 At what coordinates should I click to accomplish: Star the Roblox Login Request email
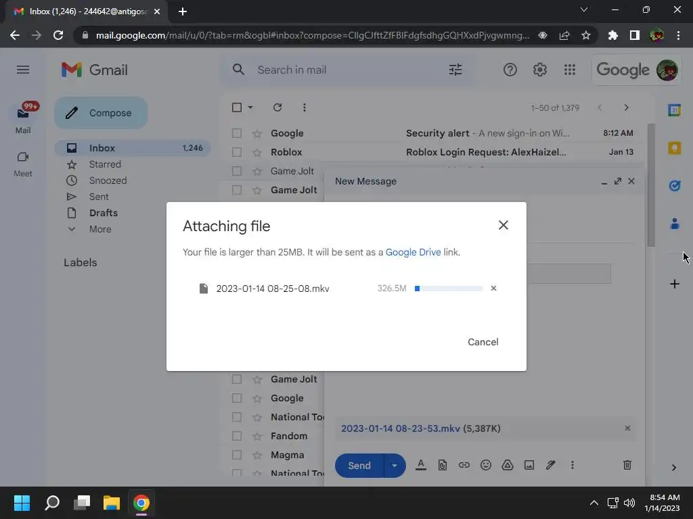point(256,152)
